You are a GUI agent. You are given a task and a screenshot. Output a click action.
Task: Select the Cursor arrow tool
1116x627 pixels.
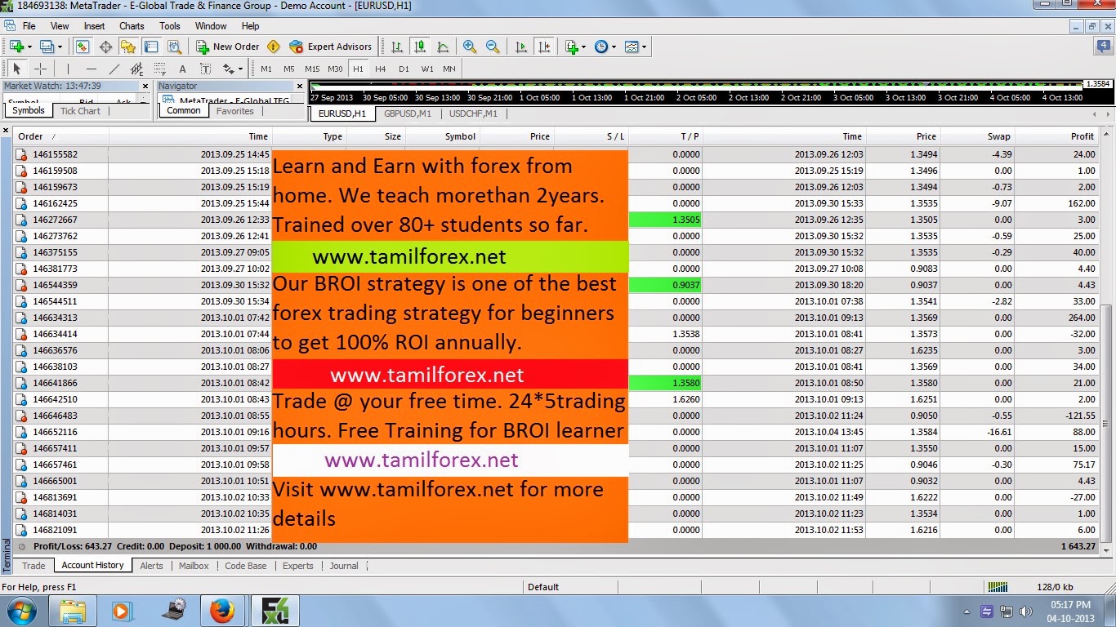tap(17, 69)
